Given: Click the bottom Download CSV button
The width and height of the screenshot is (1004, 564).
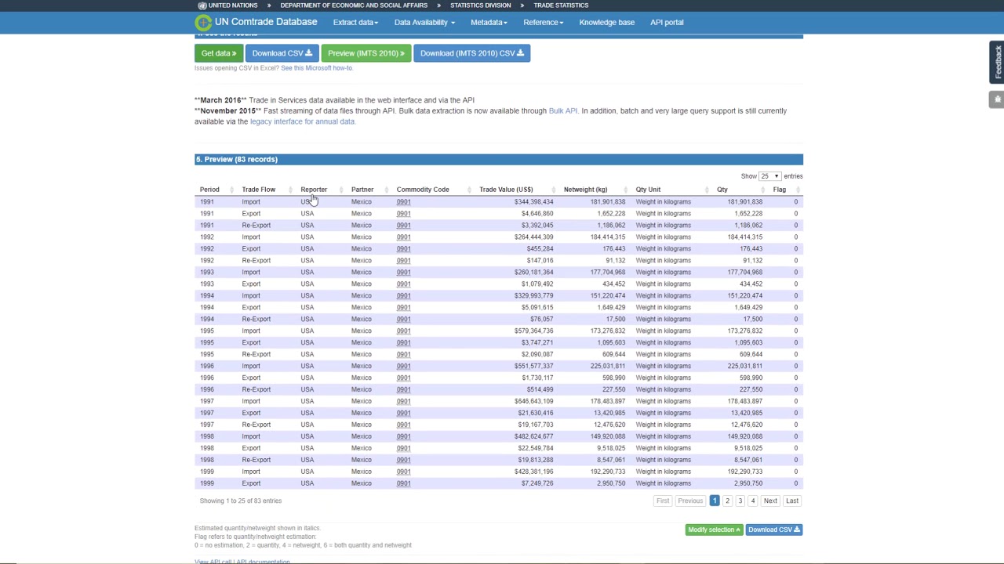Looking at the screenshot, I should (x=774, y=530).
